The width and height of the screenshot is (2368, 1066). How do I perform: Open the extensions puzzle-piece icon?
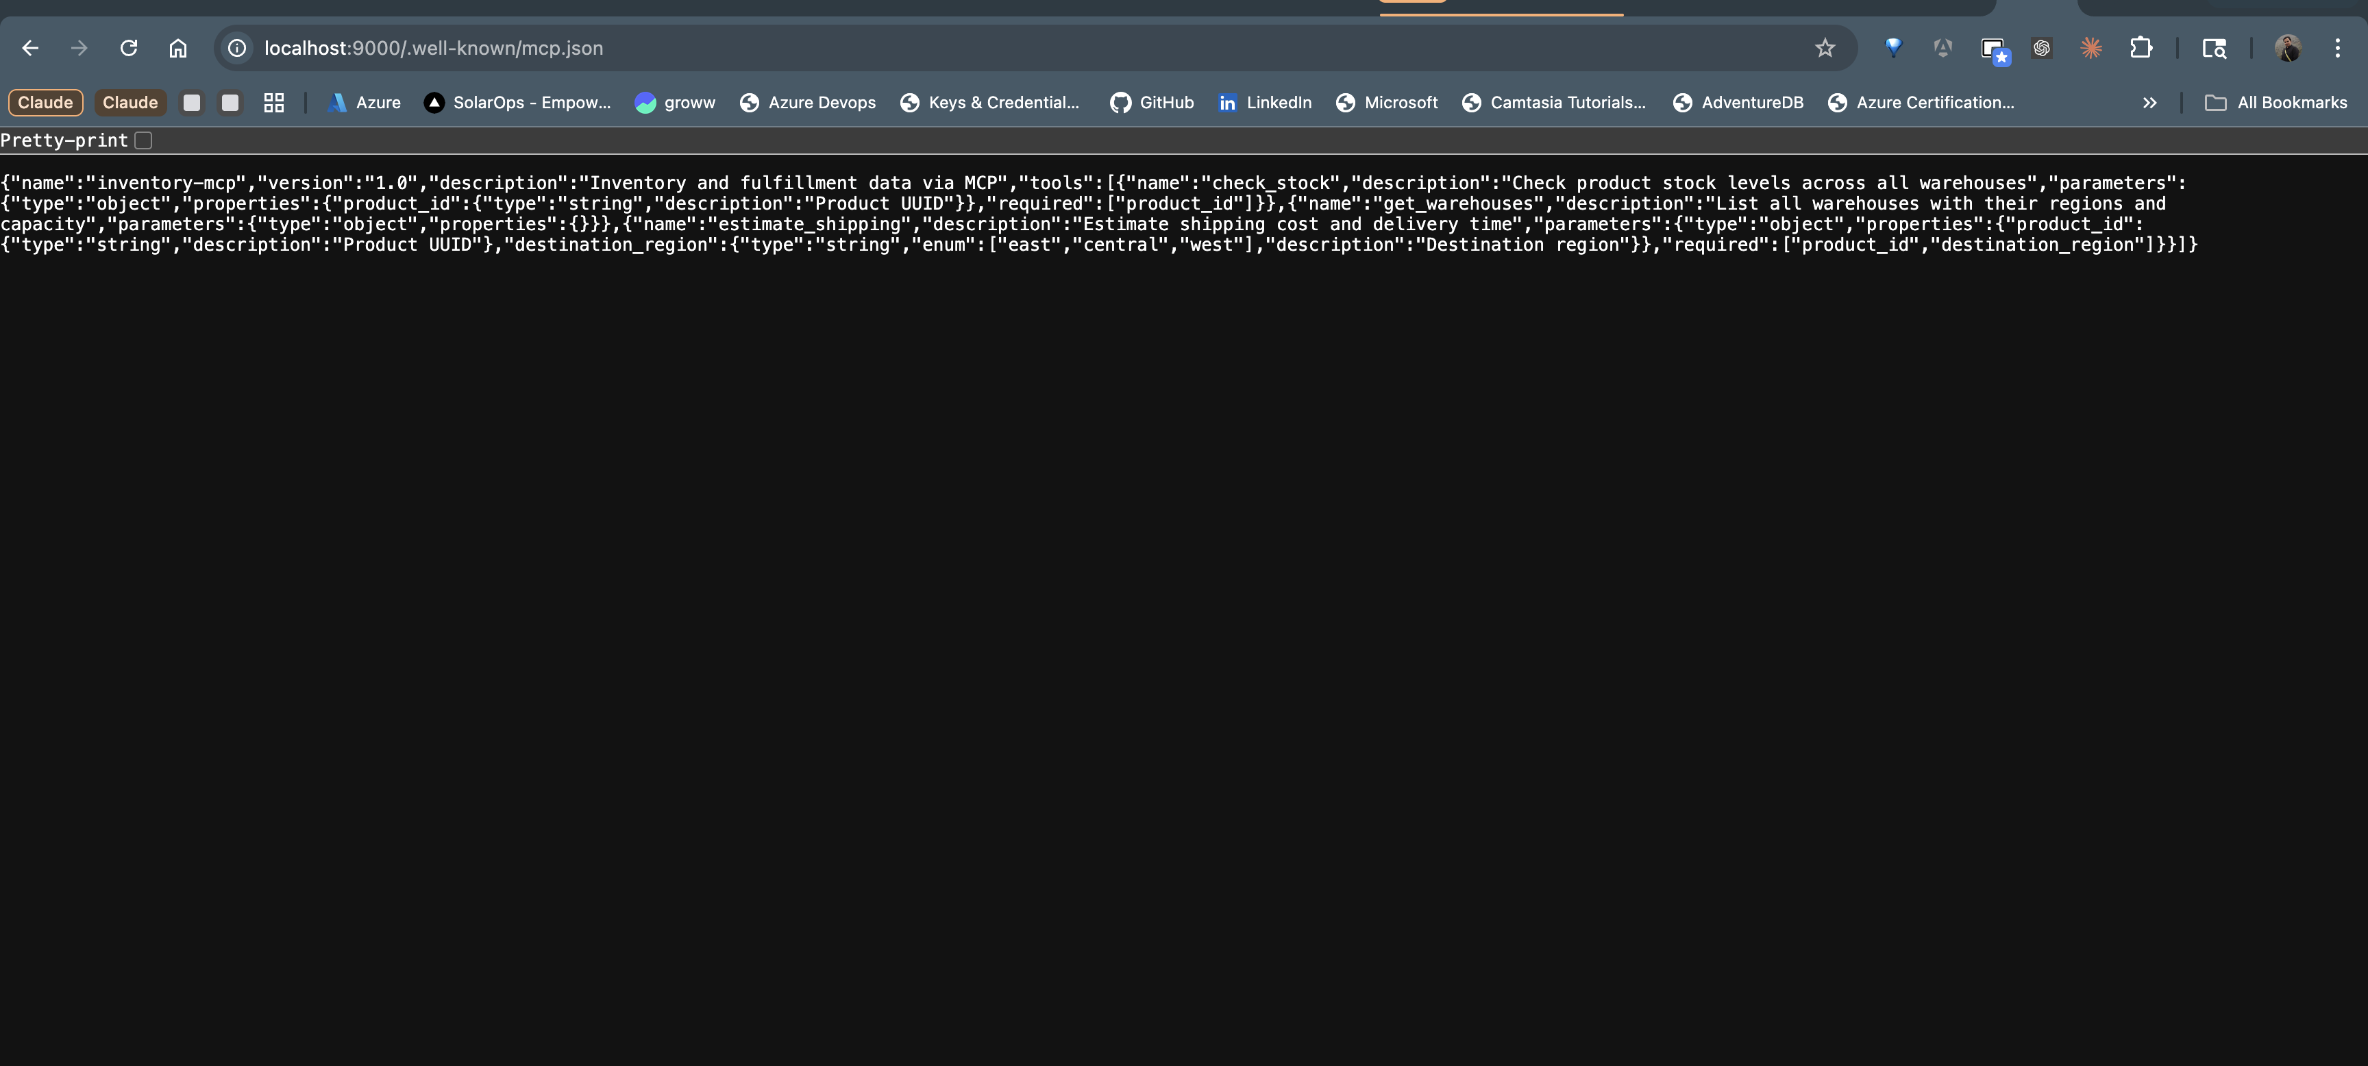point(2142,47)
